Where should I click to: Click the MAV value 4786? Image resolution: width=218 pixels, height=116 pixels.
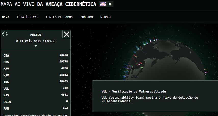65,68
